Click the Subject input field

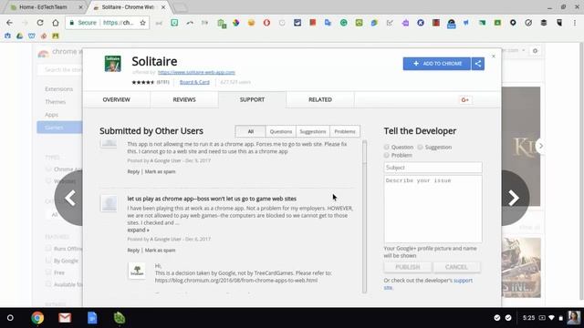(433, 168)
